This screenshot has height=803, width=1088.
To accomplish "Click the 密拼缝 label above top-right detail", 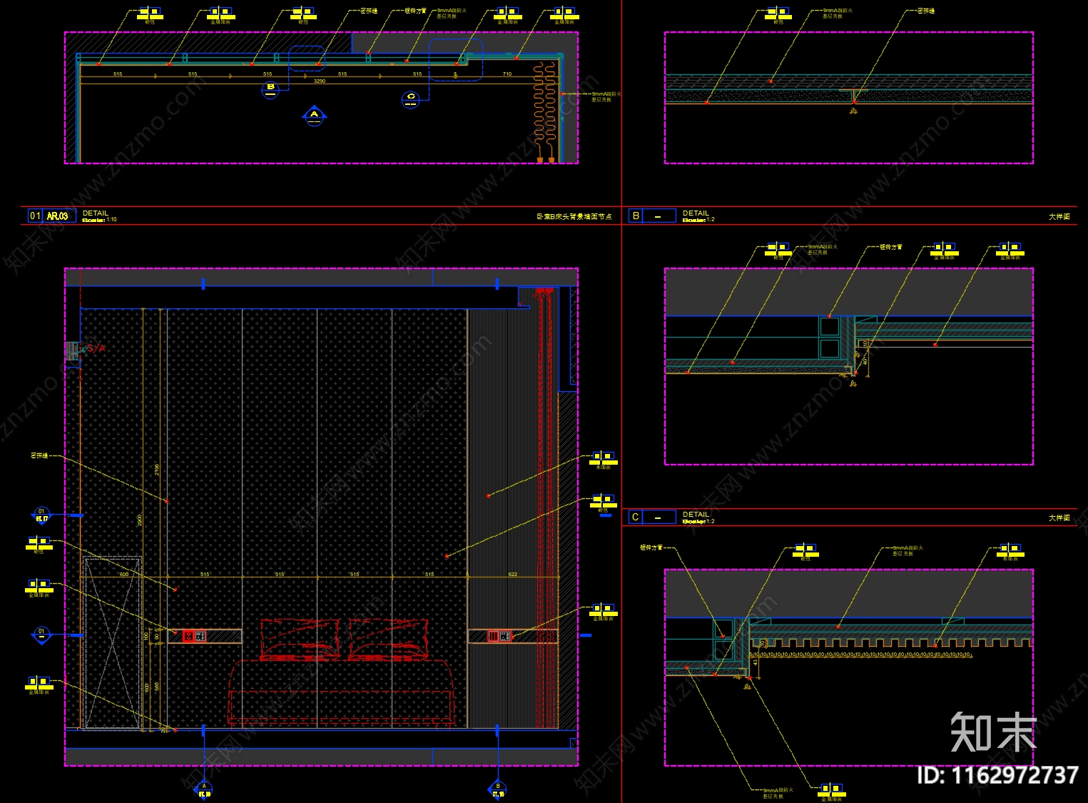I will [926, 11].
